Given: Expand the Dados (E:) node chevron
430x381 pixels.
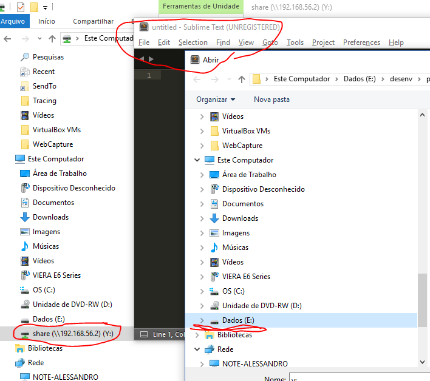Looking at the screenshot, I should (x=202, y=320).
